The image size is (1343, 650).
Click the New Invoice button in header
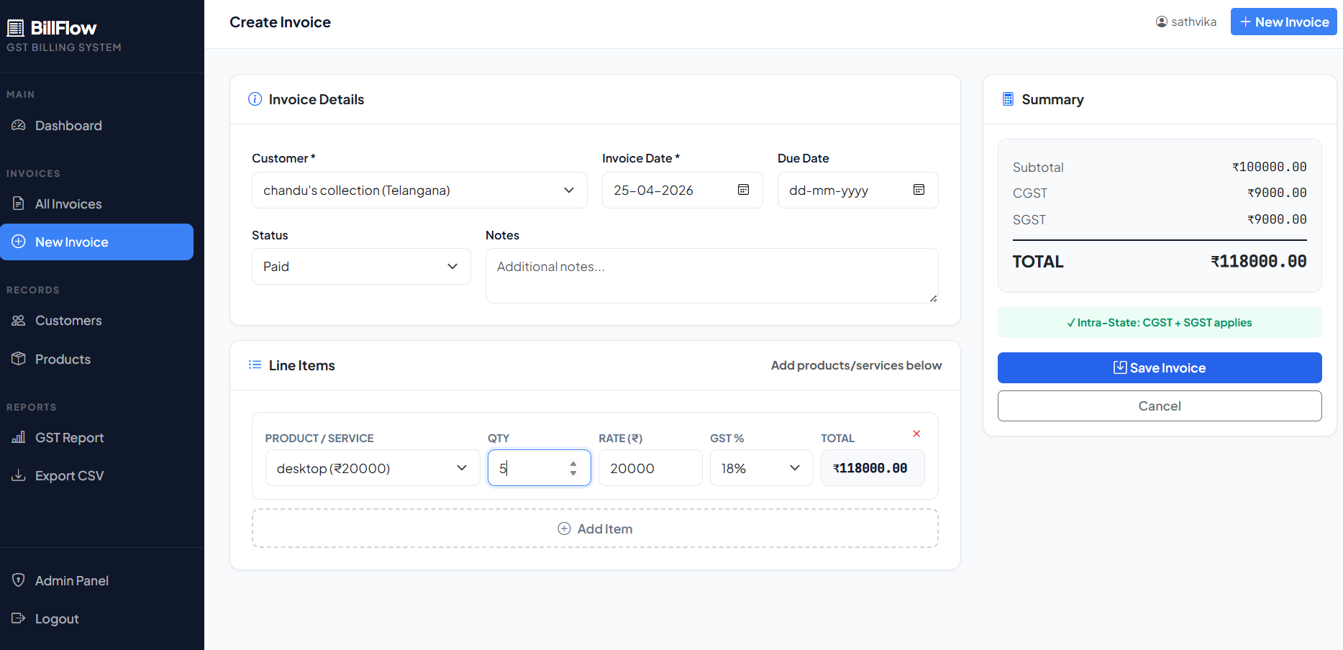tap(1284, 22)
